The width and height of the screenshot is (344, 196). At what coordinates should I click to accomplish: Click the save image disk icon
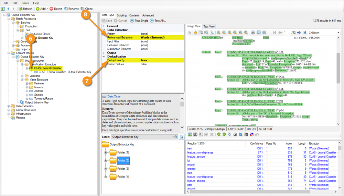pos(259,33)
